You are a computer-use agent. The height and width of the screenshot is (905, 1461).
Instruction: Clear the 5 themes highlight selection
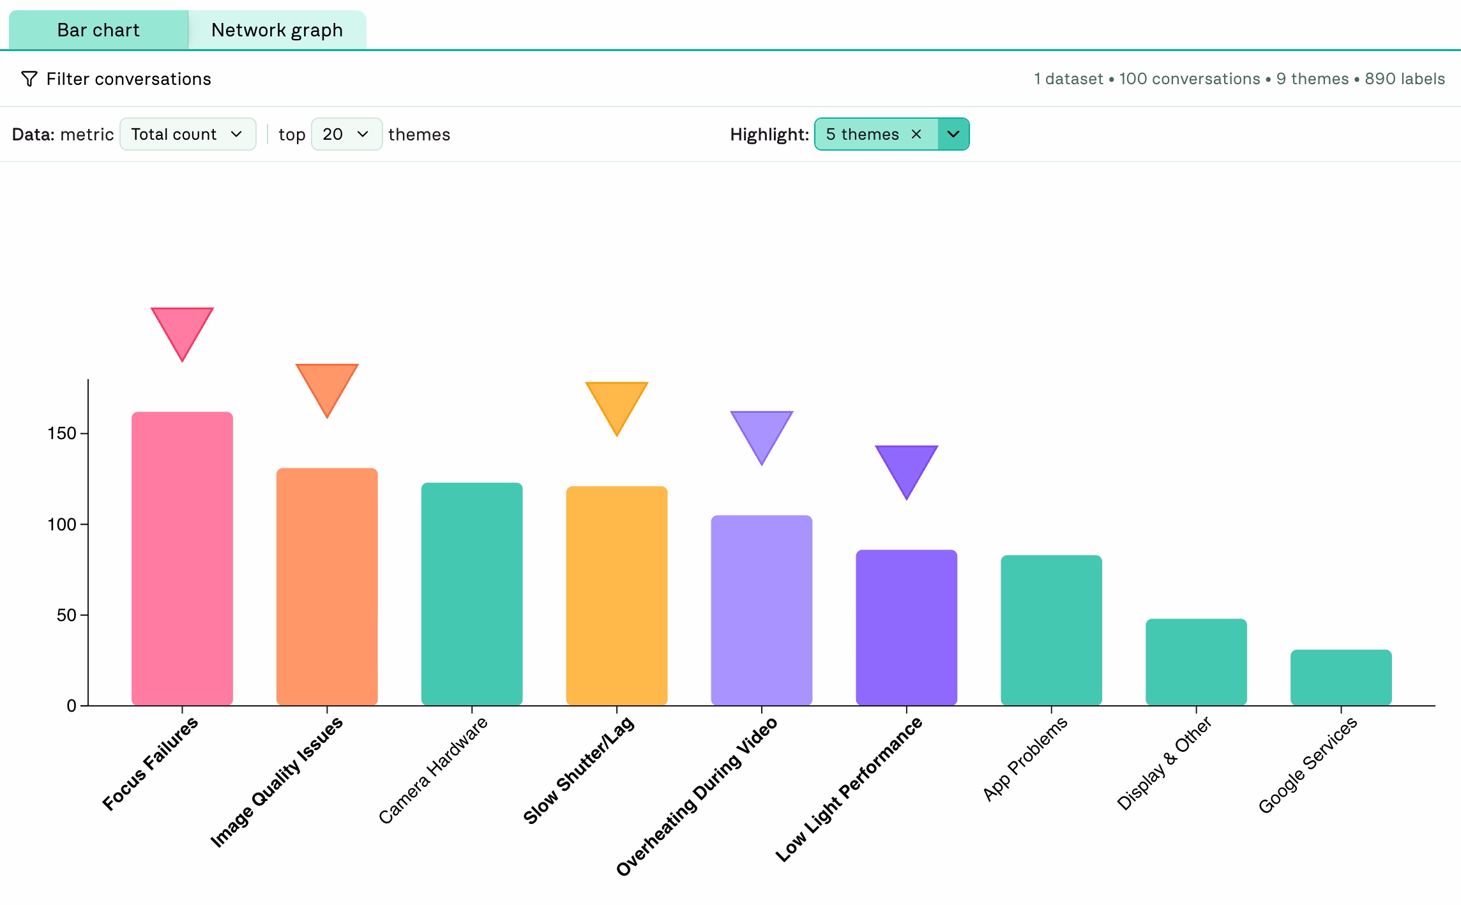916,135
